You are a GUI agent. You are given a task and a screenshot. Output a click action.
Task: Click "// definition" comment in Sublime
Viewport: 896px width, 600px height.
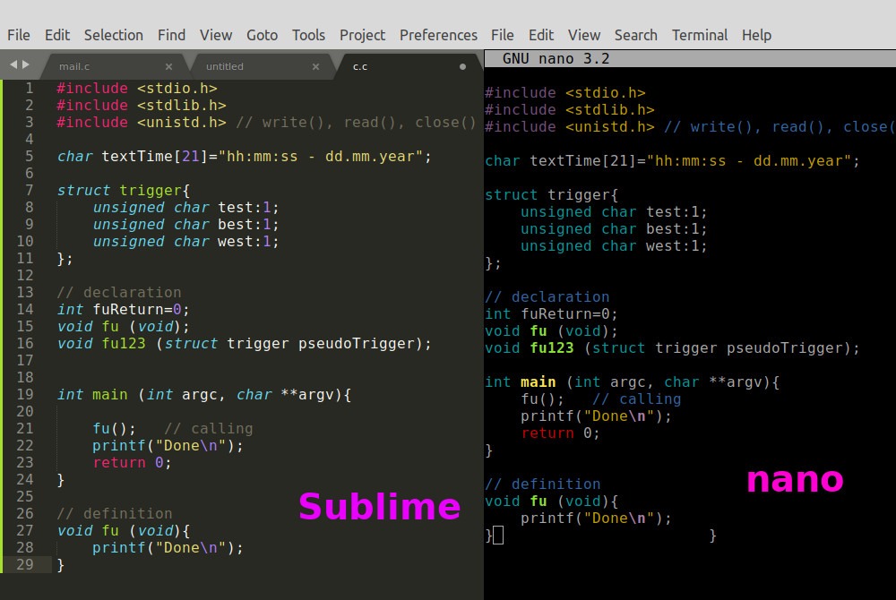[115, 514]
